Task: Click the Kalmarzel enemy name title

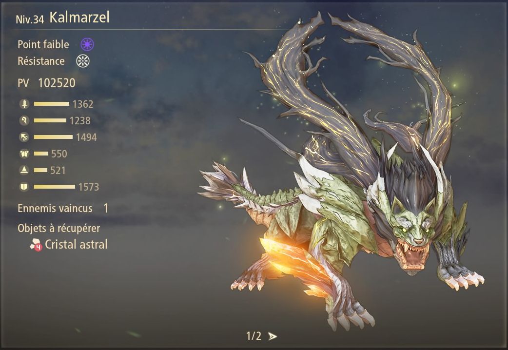Action: pyautogui.click(x=79, y=17)
